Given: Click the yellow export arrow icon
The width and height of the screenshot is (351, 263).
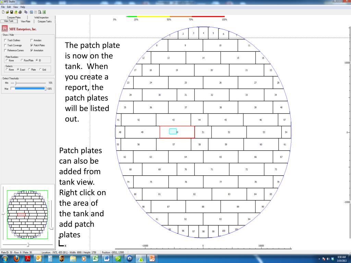Looking at the screenshot, I should click(x=16, y=12).
